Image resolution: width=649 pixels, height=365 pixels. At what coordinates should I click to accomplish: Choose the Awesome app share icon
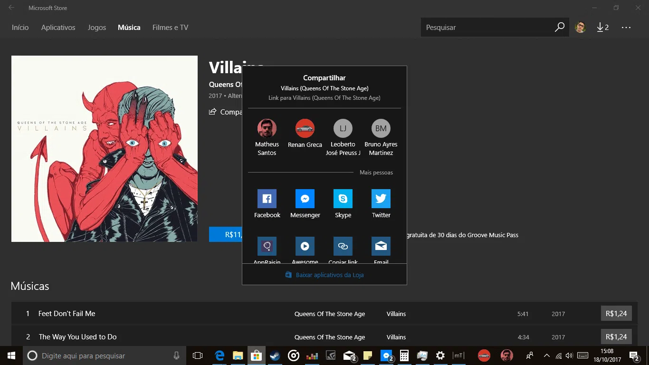305,246
